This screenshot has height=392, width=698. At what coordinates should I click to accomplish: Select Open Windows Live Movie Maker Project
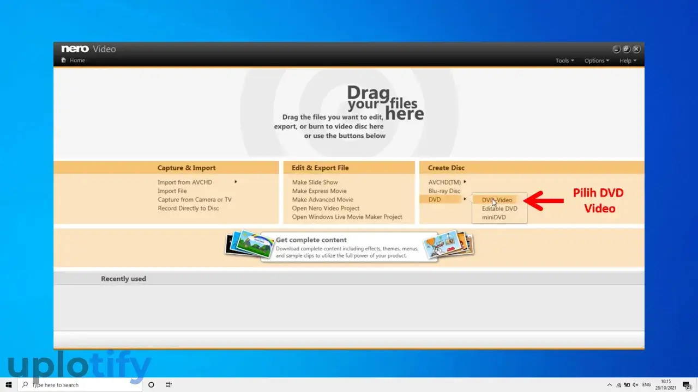click(x=347, y=217)
